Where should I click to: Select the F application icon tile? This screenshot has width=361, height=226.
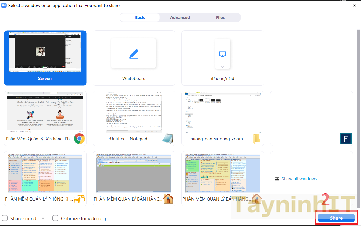(345, 139)
